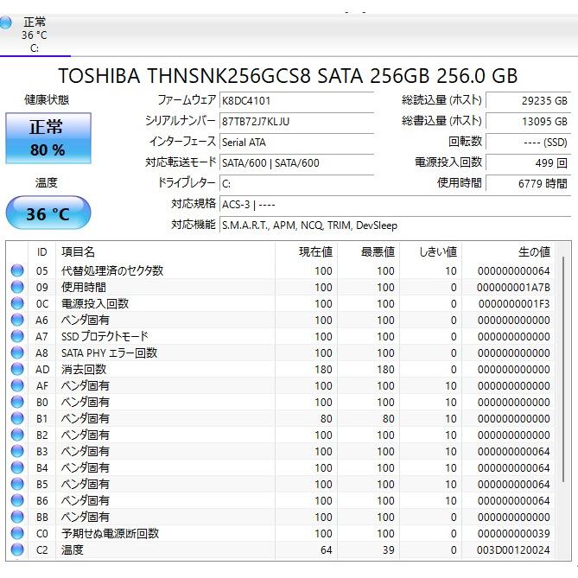This screenshot has height=578, width=578.
Task: Select the 使用時間 attribute row 09
Action: (x=281, y=287)
